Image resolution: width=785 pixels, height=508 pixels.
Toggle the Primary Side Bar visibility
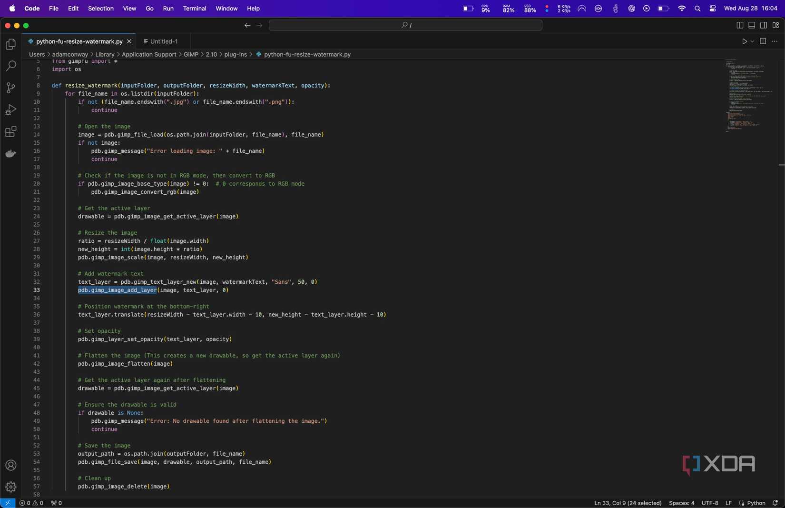pyautogui.click(x=739, y=25)
